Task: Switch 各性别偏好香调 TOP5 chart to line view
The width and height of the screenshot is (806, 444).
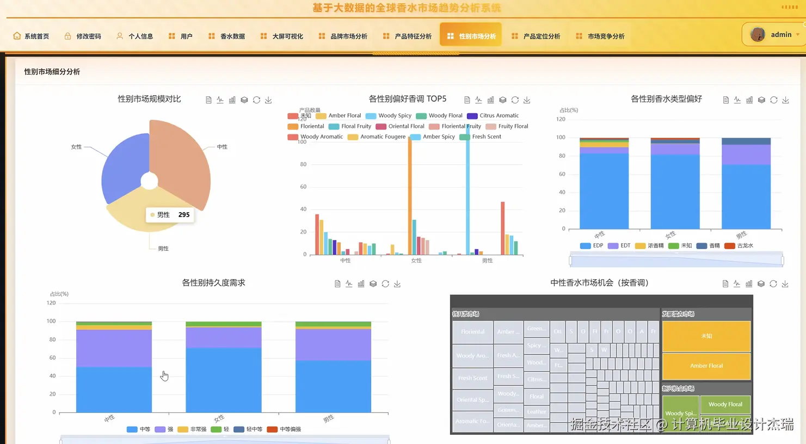Action: (x=478, y=100)
